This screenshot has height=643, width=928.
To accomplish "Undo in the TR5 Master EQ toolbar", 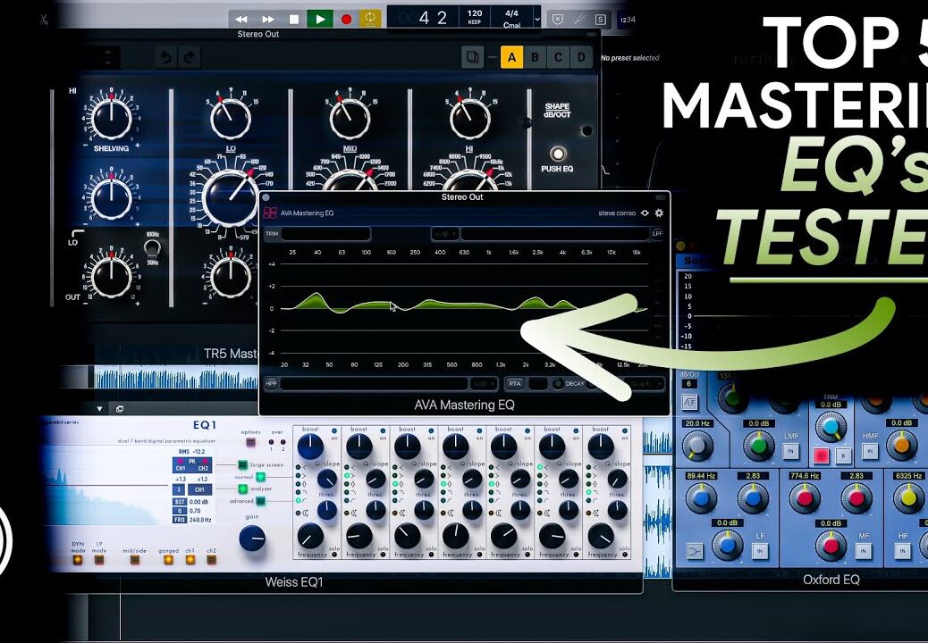I will (x=165, y=57).
